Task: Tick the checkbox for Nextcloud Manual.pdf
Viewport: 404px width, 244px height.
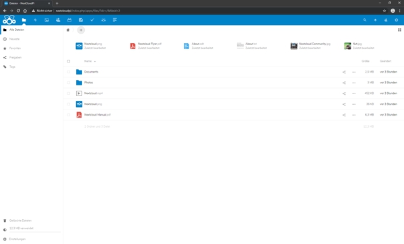Action: click(x=69, y=115)
